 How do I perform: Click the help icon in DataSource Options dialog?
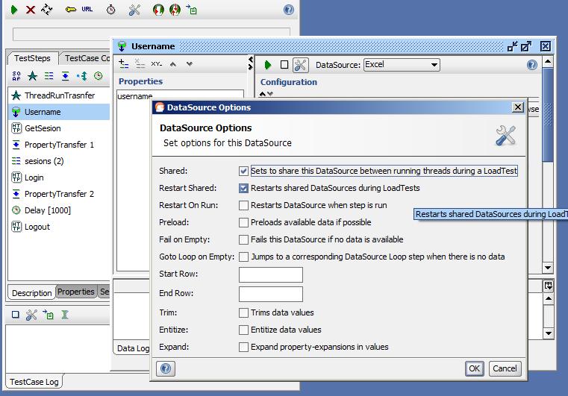click(166, 368)
